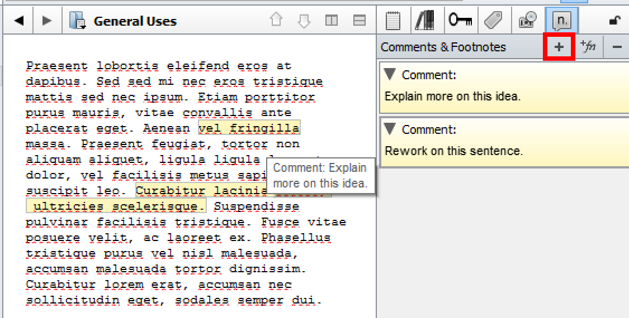Toggle the inspector lock icon
The width and height of the screenshot is (629, 318).
(x=615, y=21)
